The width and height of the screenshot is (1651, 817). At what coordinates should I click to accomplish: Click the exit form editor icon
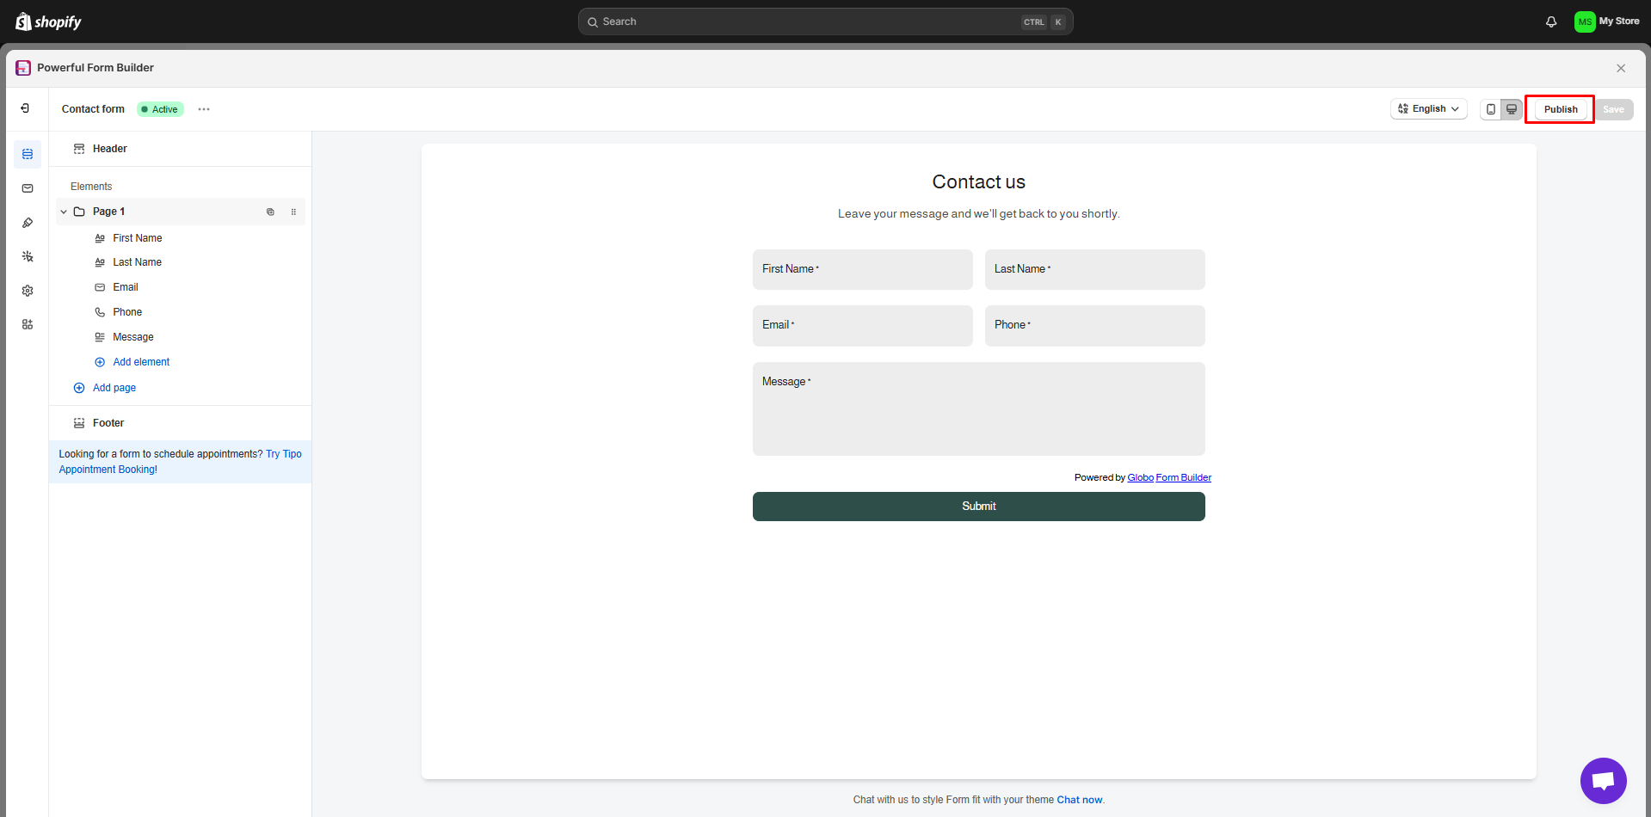(26, 108)
